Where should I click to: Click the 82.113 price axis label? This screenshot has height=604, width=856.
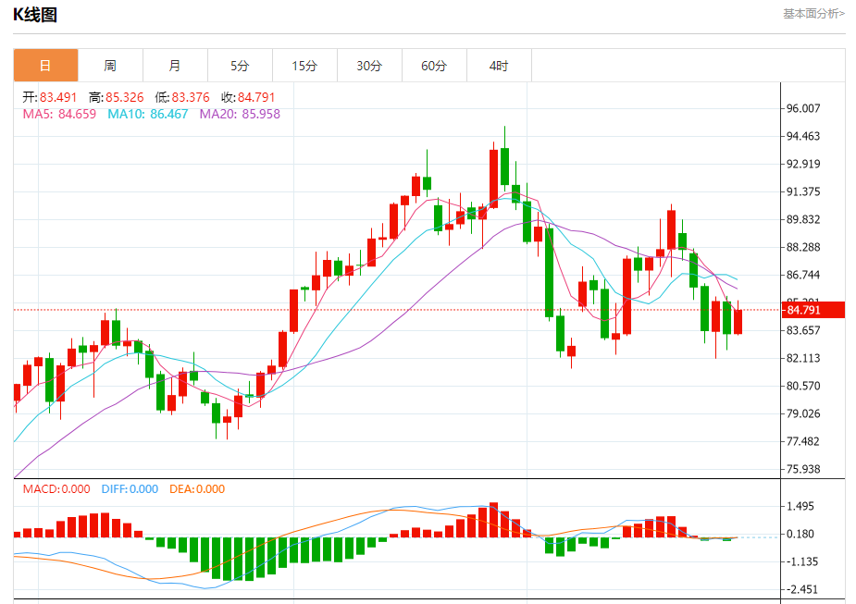coord(803,358)
